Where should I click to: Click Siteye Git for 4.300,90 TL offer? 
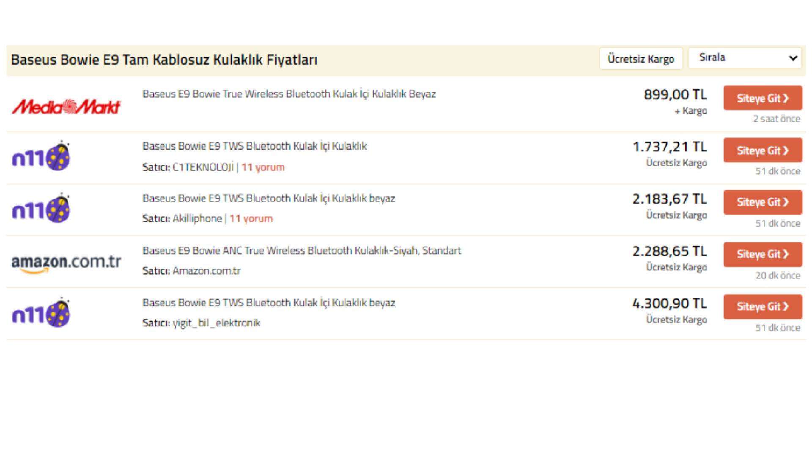pyautogui.click(x=763, y=306)
